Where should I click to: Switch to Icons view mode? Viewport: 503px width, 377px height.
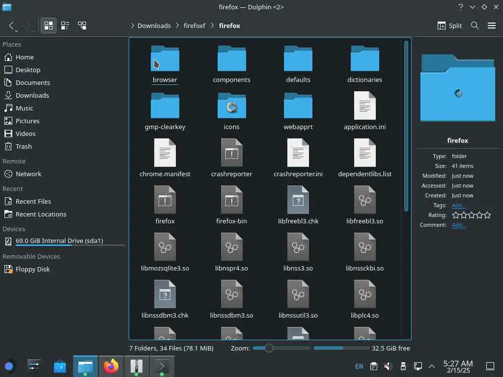click(x=49, y=26)
